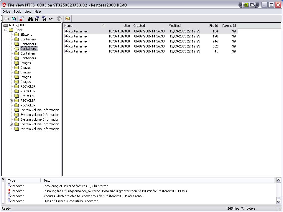The image size is (283, 212).
Task: Sort files by Modified column header
Action: coord(184,26)
